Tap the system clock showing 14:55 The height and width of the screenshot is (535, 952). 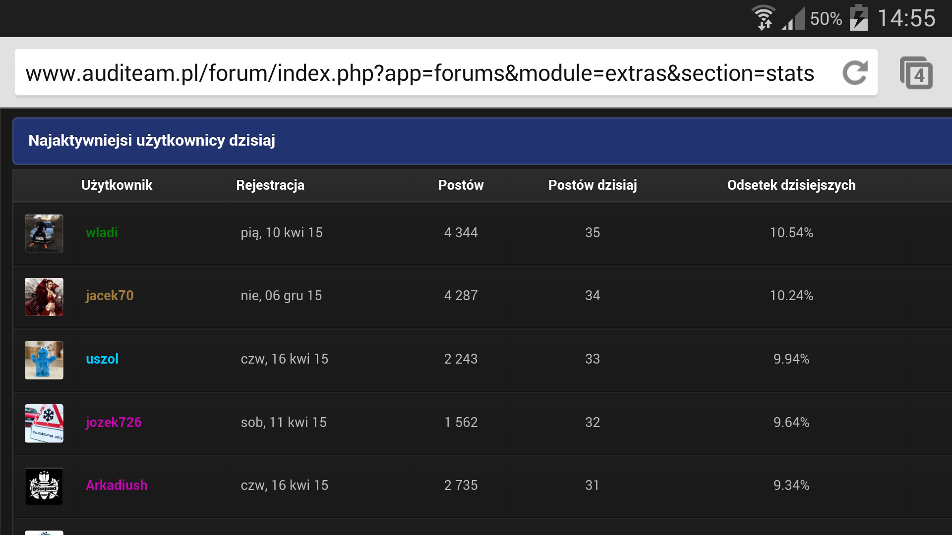(x=906, y=19)
